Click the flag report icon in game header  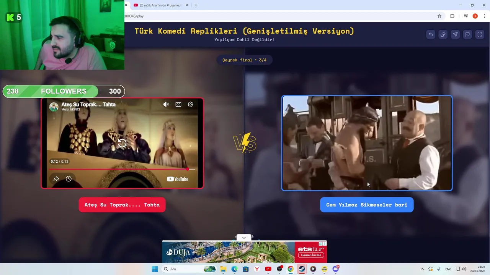pyautogui.click(x=467, y=34)
